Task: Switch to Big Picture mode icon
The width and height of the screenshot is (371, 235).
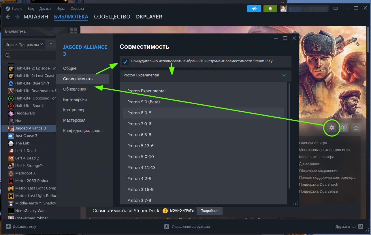Action: (x=336, y=9)
